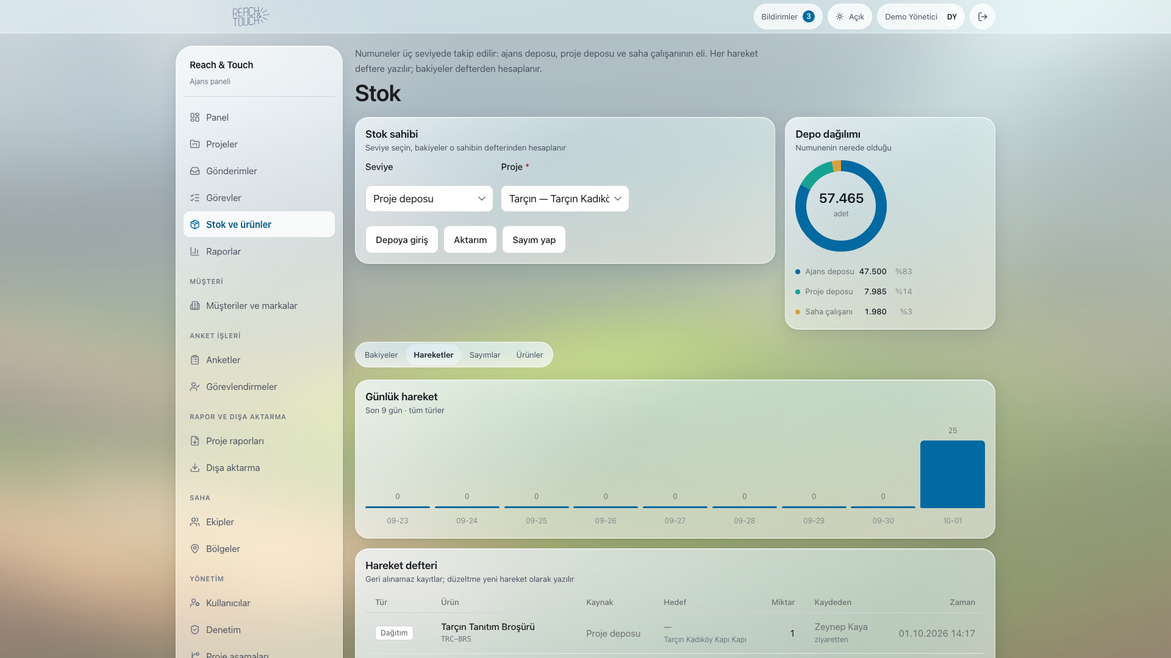Click the 10-01 bar in daily chart
Image resolution: width=1171 pixels, height=658 pixels.
tap(952, 474)
